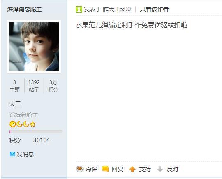View the 3万 积分 points stat

(53, 86)
